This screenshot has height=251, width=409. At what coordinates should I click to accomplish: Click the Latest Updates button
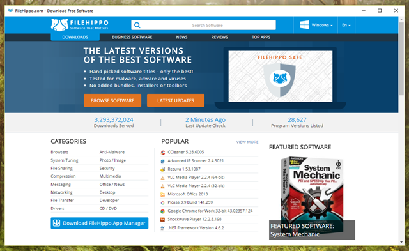176,100
